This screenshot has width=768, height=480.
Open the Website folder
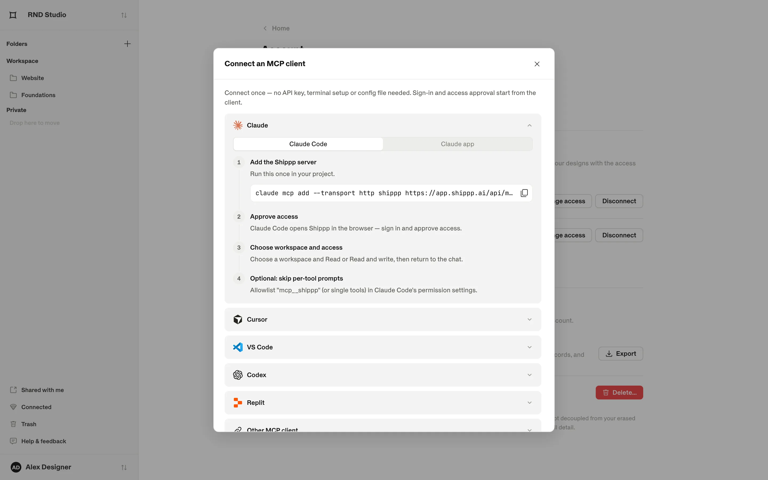[69, 78]
